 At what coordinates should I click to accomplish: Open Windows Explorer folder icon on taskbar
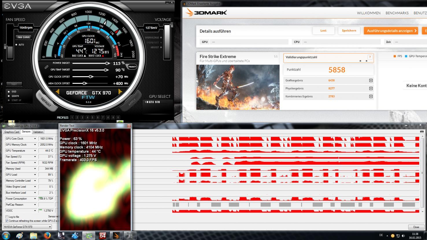pyautogui.click(x=34, y=236)
